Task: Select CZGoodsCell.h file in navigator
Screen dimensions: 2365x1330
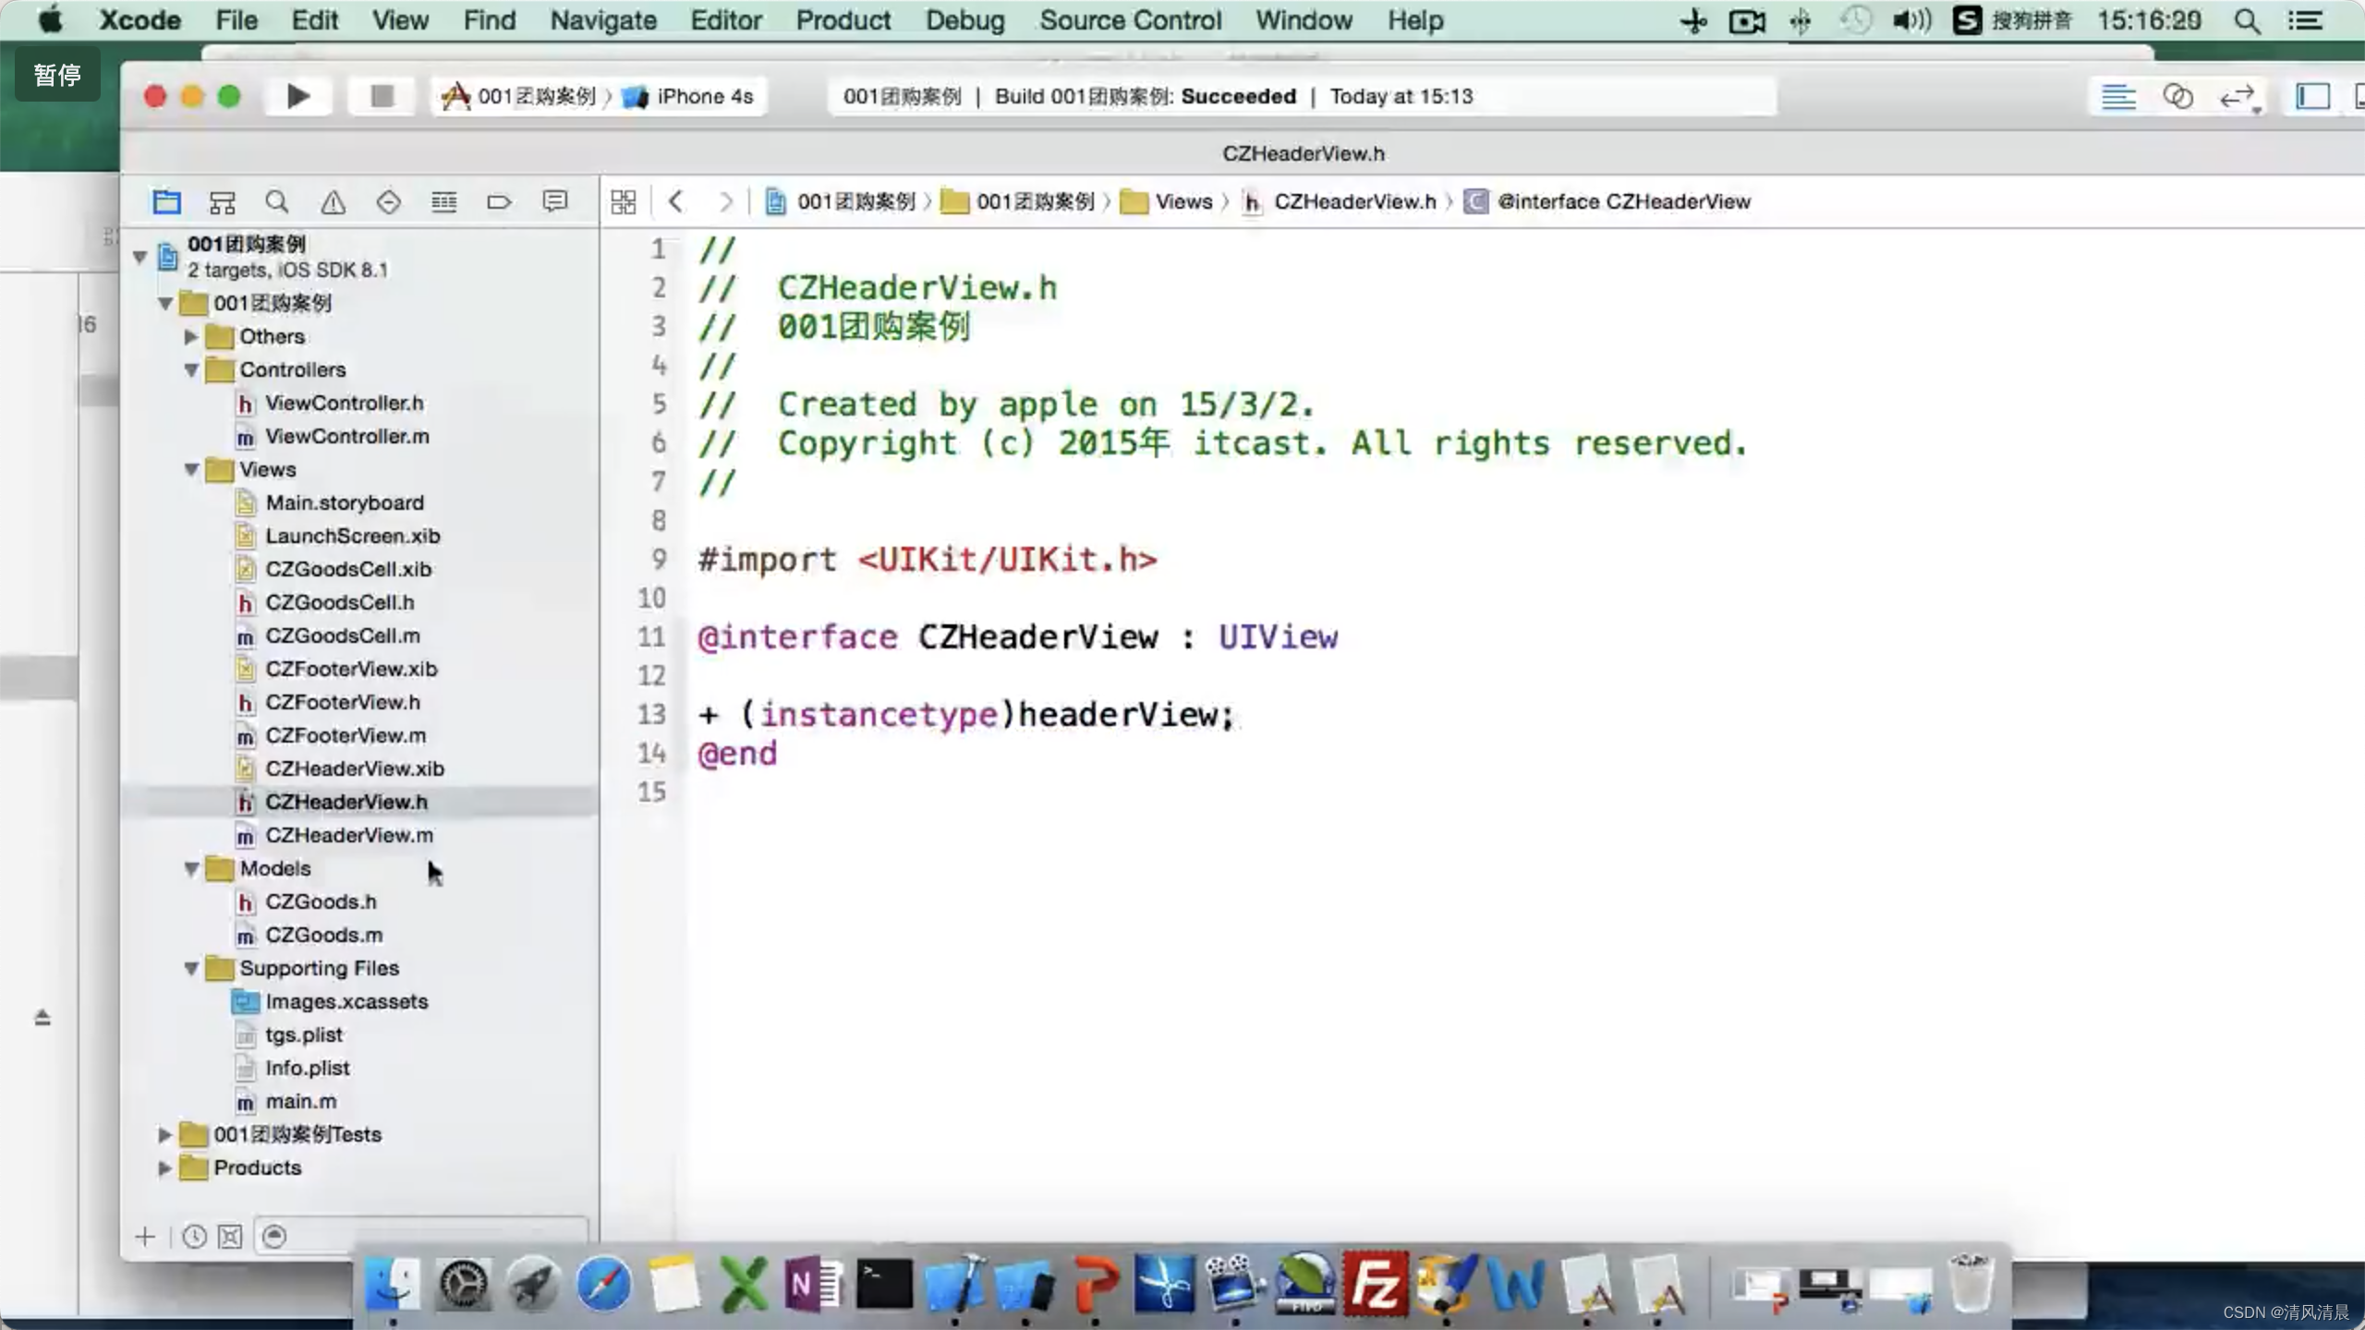Action: [x=338, y=601]
